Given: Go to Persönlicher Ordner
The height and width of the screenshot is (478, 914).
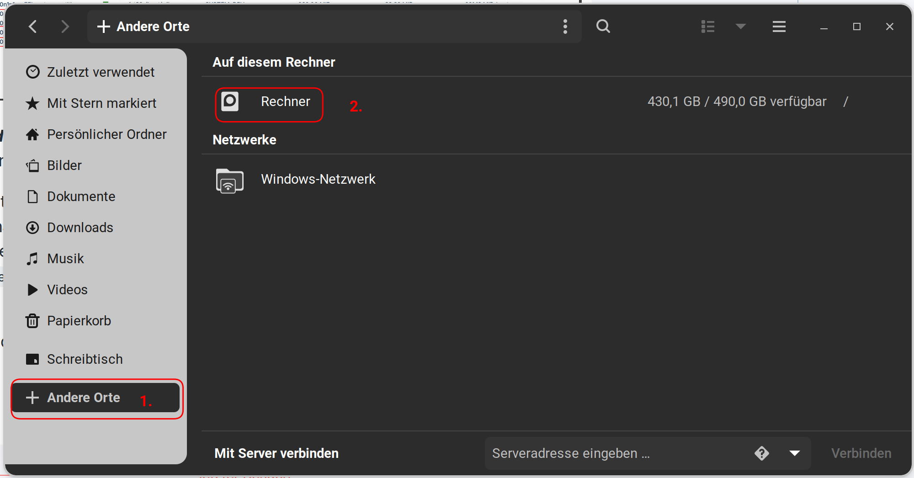Looking at the screenshot, I should coord(95,134).
